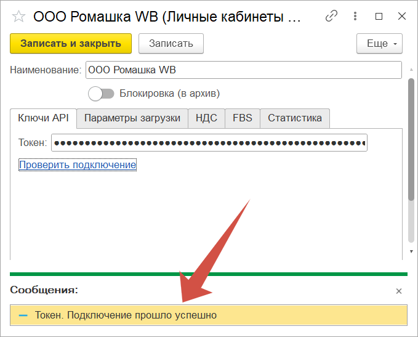The width and height of the screenshot is (418, 337).
Task: Select the FBS tab
Action: point(242,118)
